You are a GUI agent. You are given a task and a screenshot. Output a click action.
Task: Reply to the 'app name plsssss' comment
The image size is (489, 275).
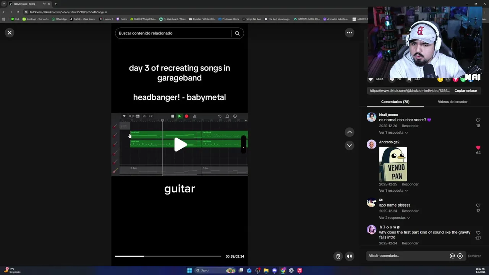pos(410,211)
